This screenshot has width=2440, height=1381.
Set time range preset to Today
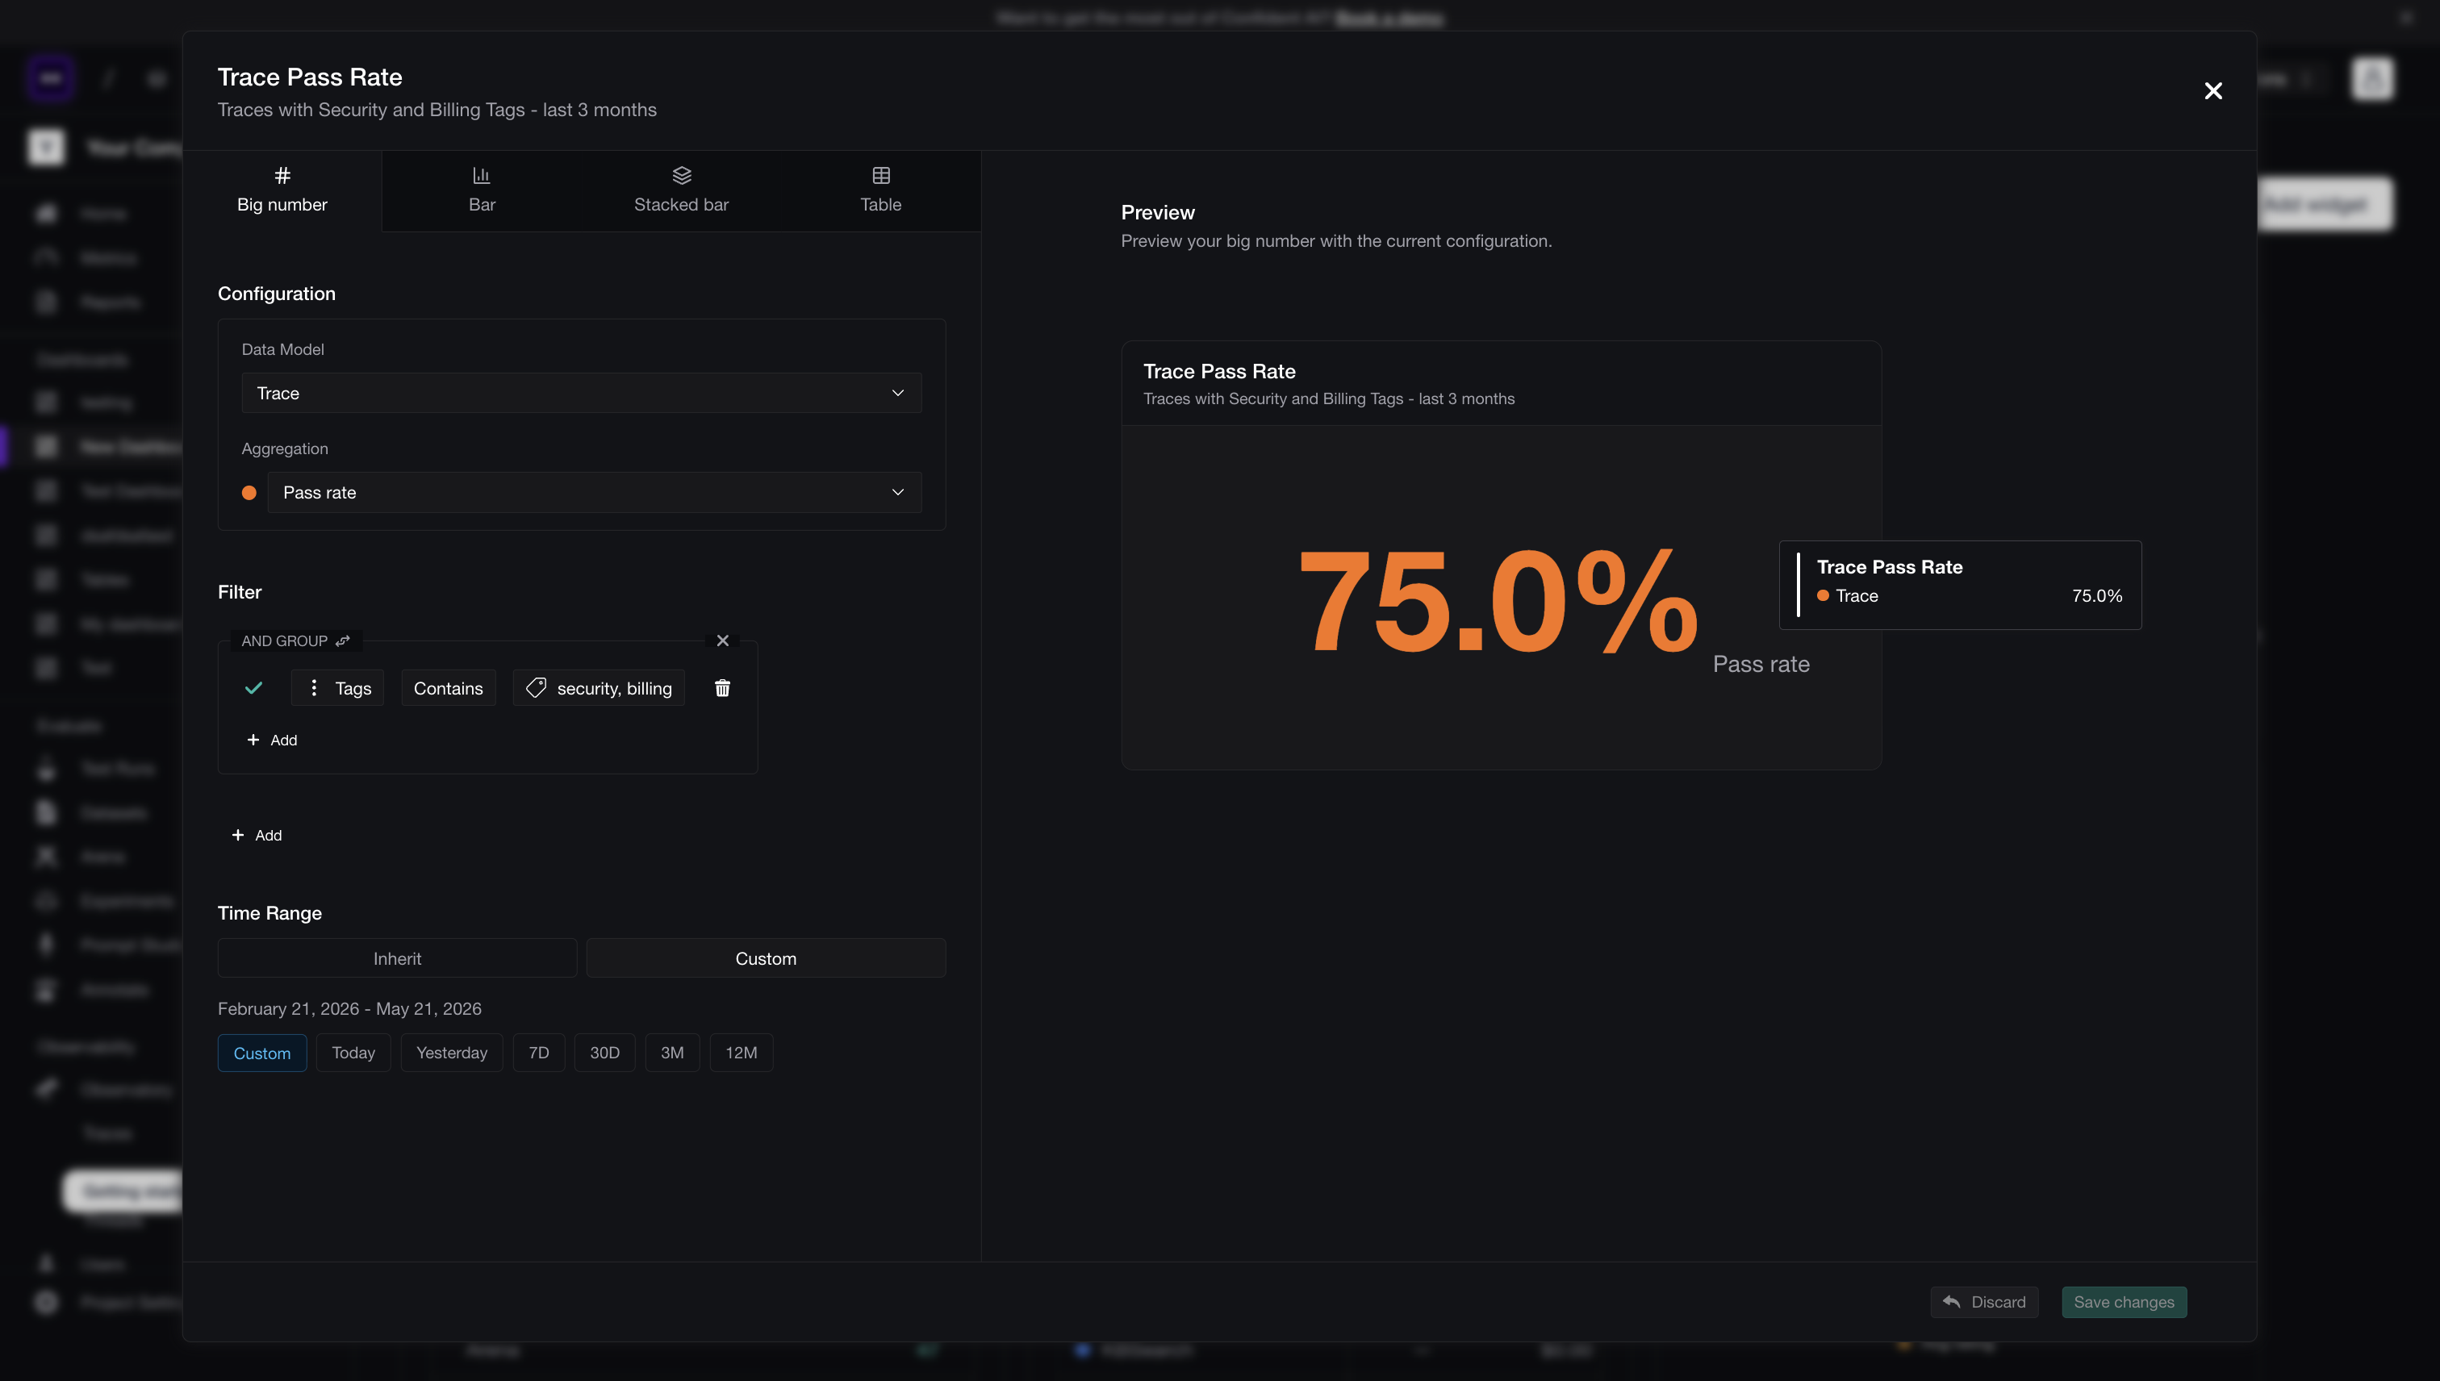354,1053
